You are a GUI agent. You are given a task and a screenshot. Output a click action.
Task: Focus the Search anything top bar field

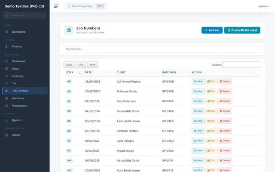(x=86, y=6)
